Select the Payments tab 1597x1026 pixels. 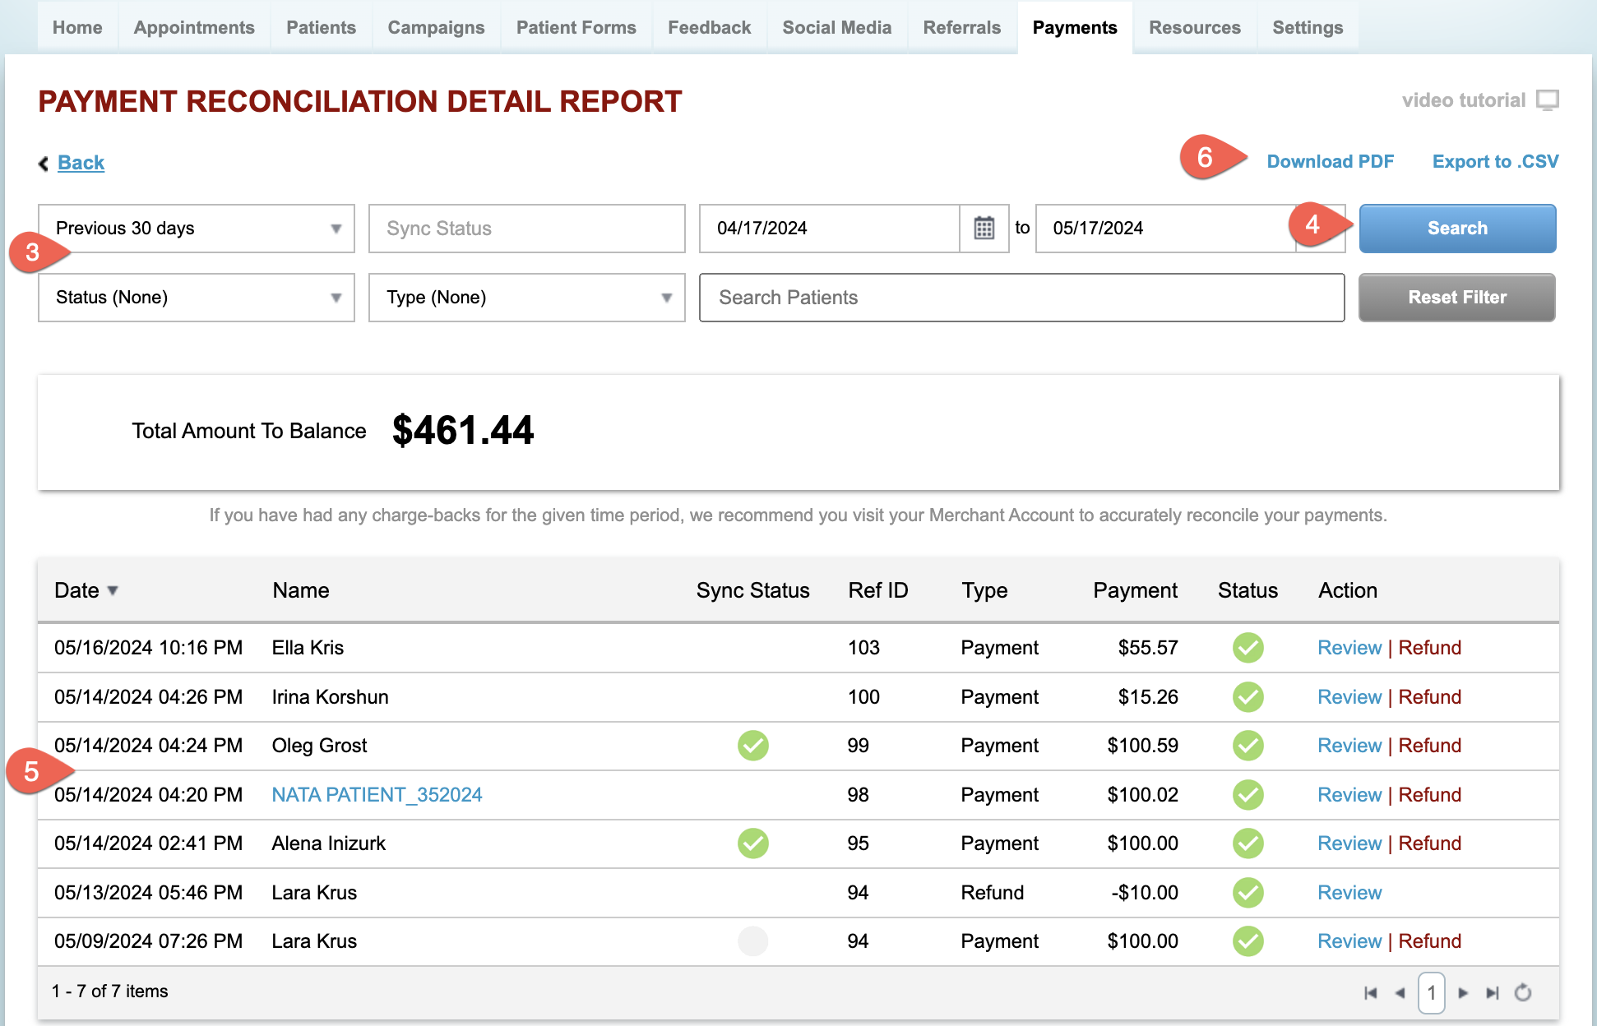click(1075, 28)
